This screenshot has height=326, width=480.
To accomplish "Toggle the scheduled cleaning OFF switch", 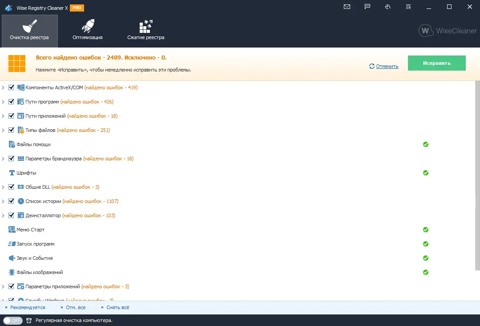I will point(13,321).
